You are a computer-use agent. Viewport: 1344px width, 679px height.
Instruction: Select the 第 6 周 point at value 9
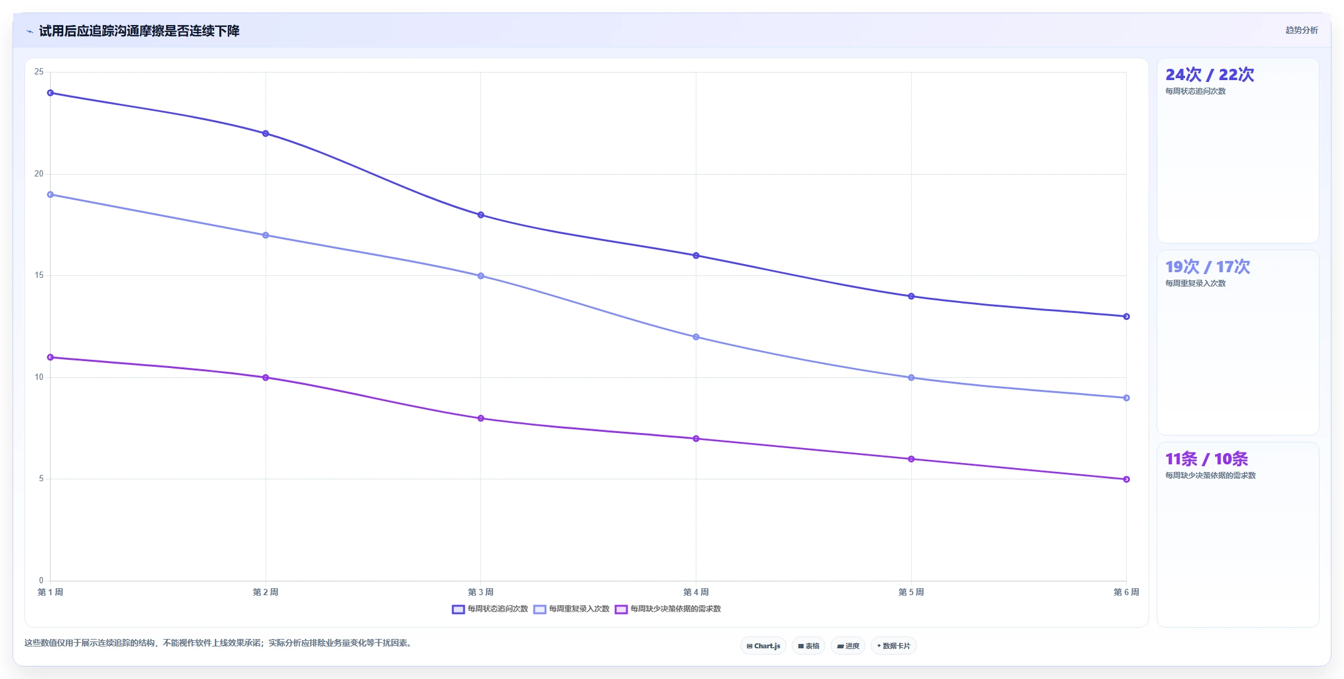click(x=1126, y=398)
